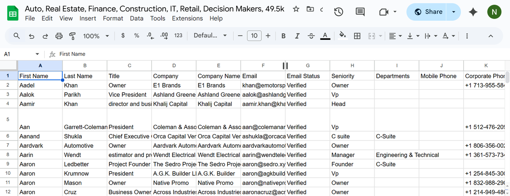
Task: Select row 5 header
Action: (x=8, y=120)
